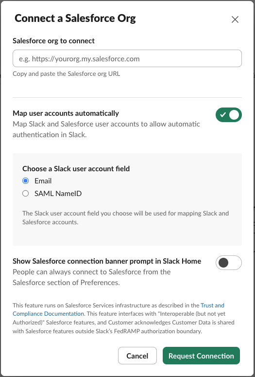Screen dimensions: 255x377
Task: Close the Connect a Salesforce Org dialog
Action: click(x=235, y=19)
